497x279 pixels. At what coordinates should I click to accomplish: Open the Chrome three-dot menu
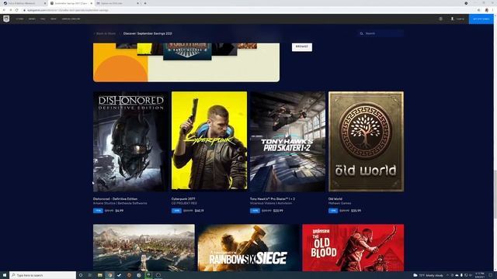(x=493, y=10)
